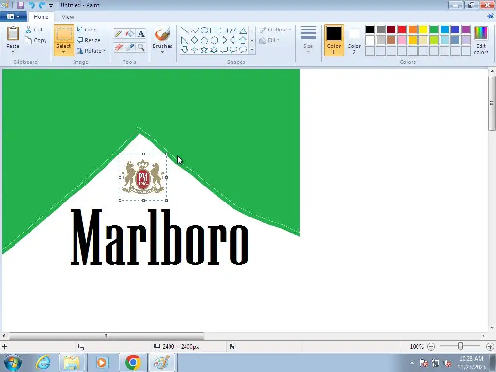Select the Pencil tool
Image resolution: width=496 pixels, height=372 pixels.
pos(118,33)
